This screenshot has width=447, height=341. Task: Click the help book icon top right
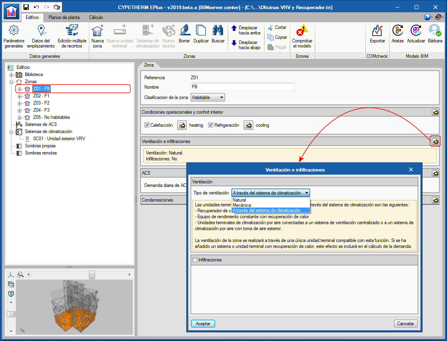click(x=438, y=17)
